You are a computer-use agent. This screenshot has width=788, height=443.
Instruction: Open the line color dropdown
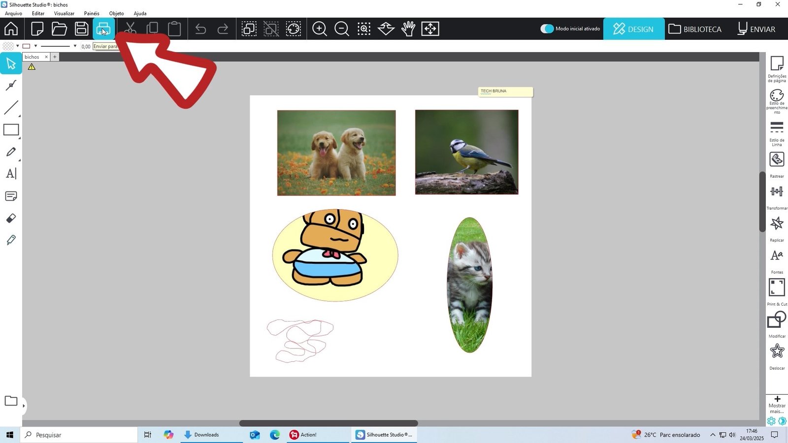34,46
